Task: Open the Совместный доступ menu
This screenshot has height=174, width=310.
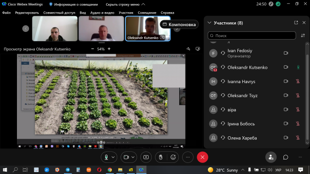Action: 59,13
